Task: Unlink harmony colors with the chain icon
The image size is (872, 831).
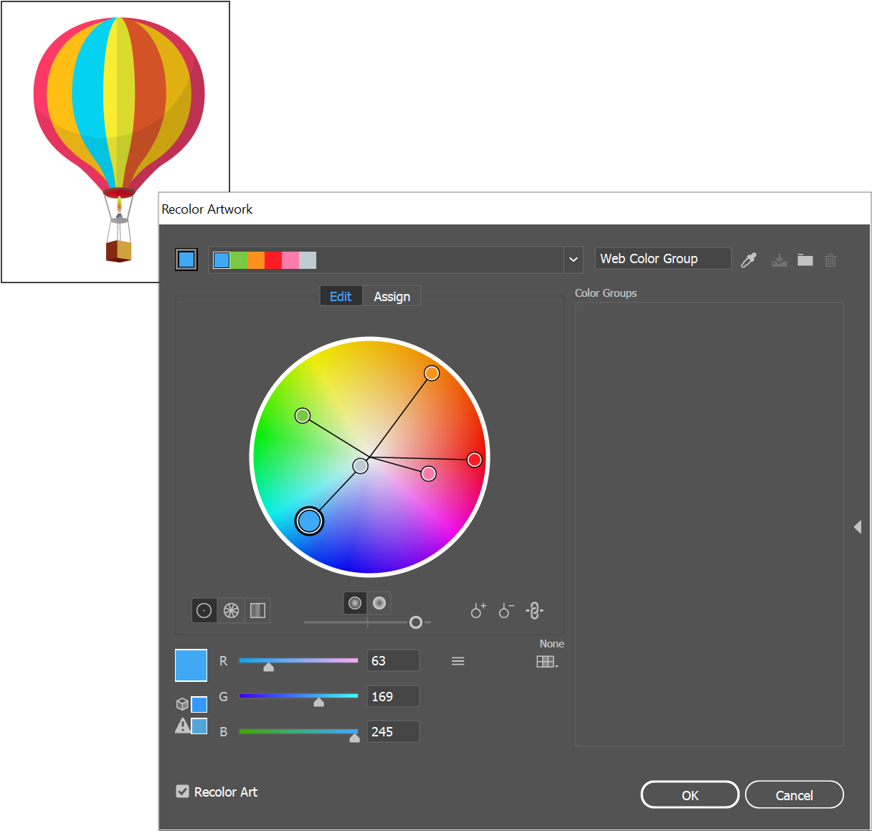Action: point(534,610)
